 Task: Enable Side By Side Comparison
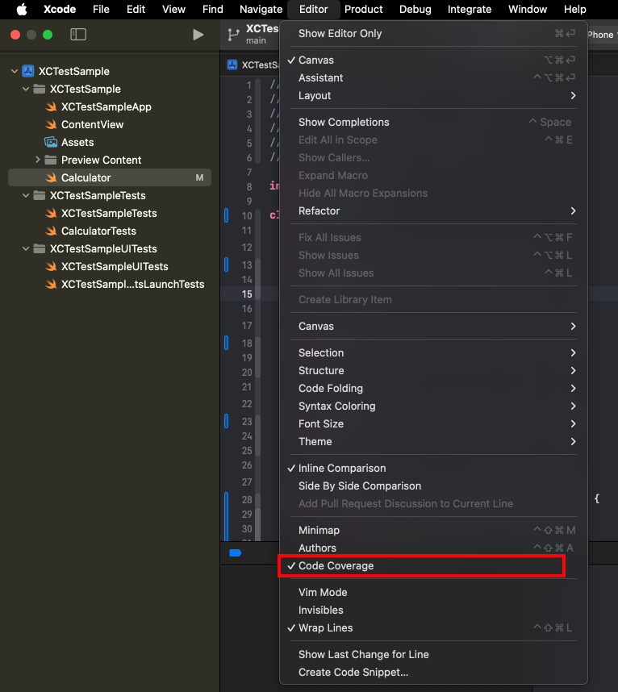point(433,486)
